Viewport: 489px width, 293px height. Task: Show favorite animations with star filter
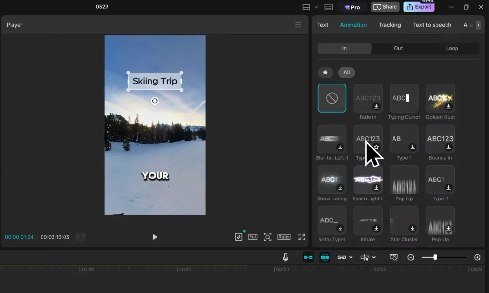point(325,73)
